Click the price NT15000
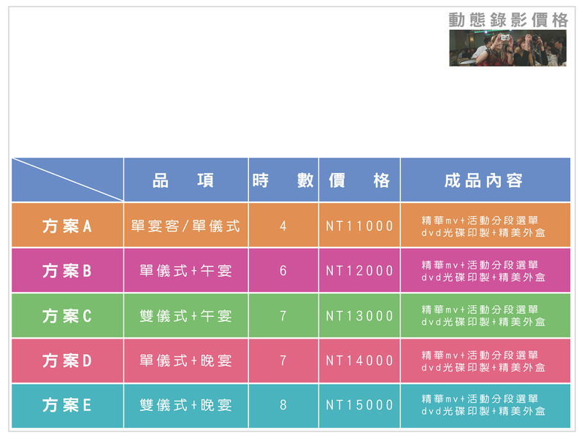 point(359,405)
